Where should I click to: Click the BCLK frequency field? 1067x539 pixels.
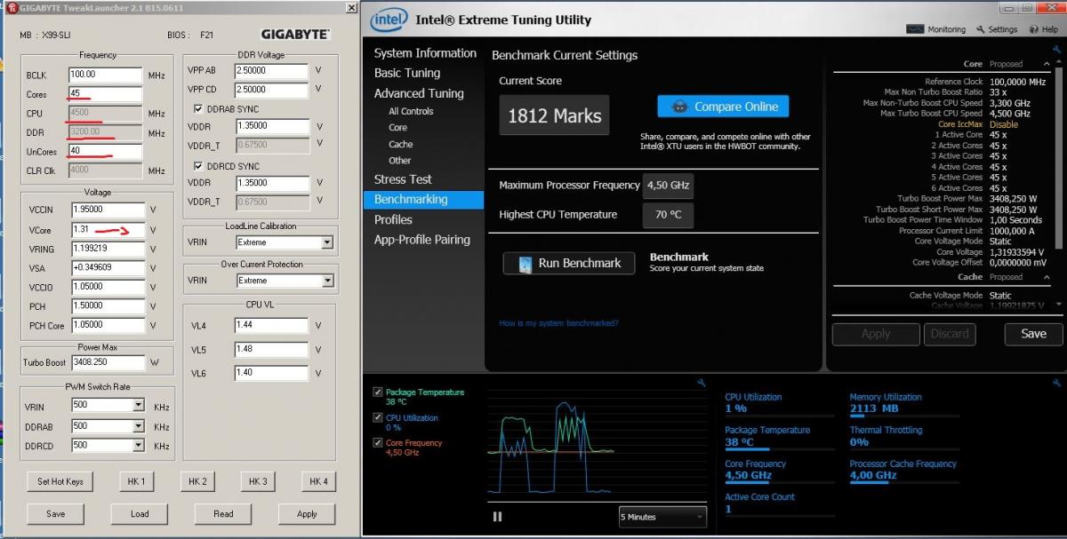[104, 75]
